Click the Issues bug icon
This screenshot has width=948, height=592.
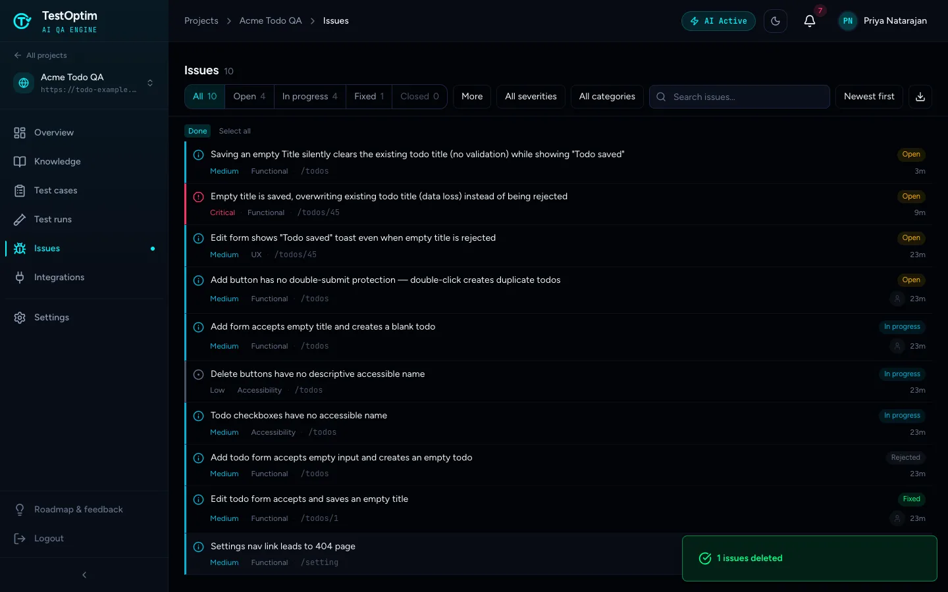[20, 249]
